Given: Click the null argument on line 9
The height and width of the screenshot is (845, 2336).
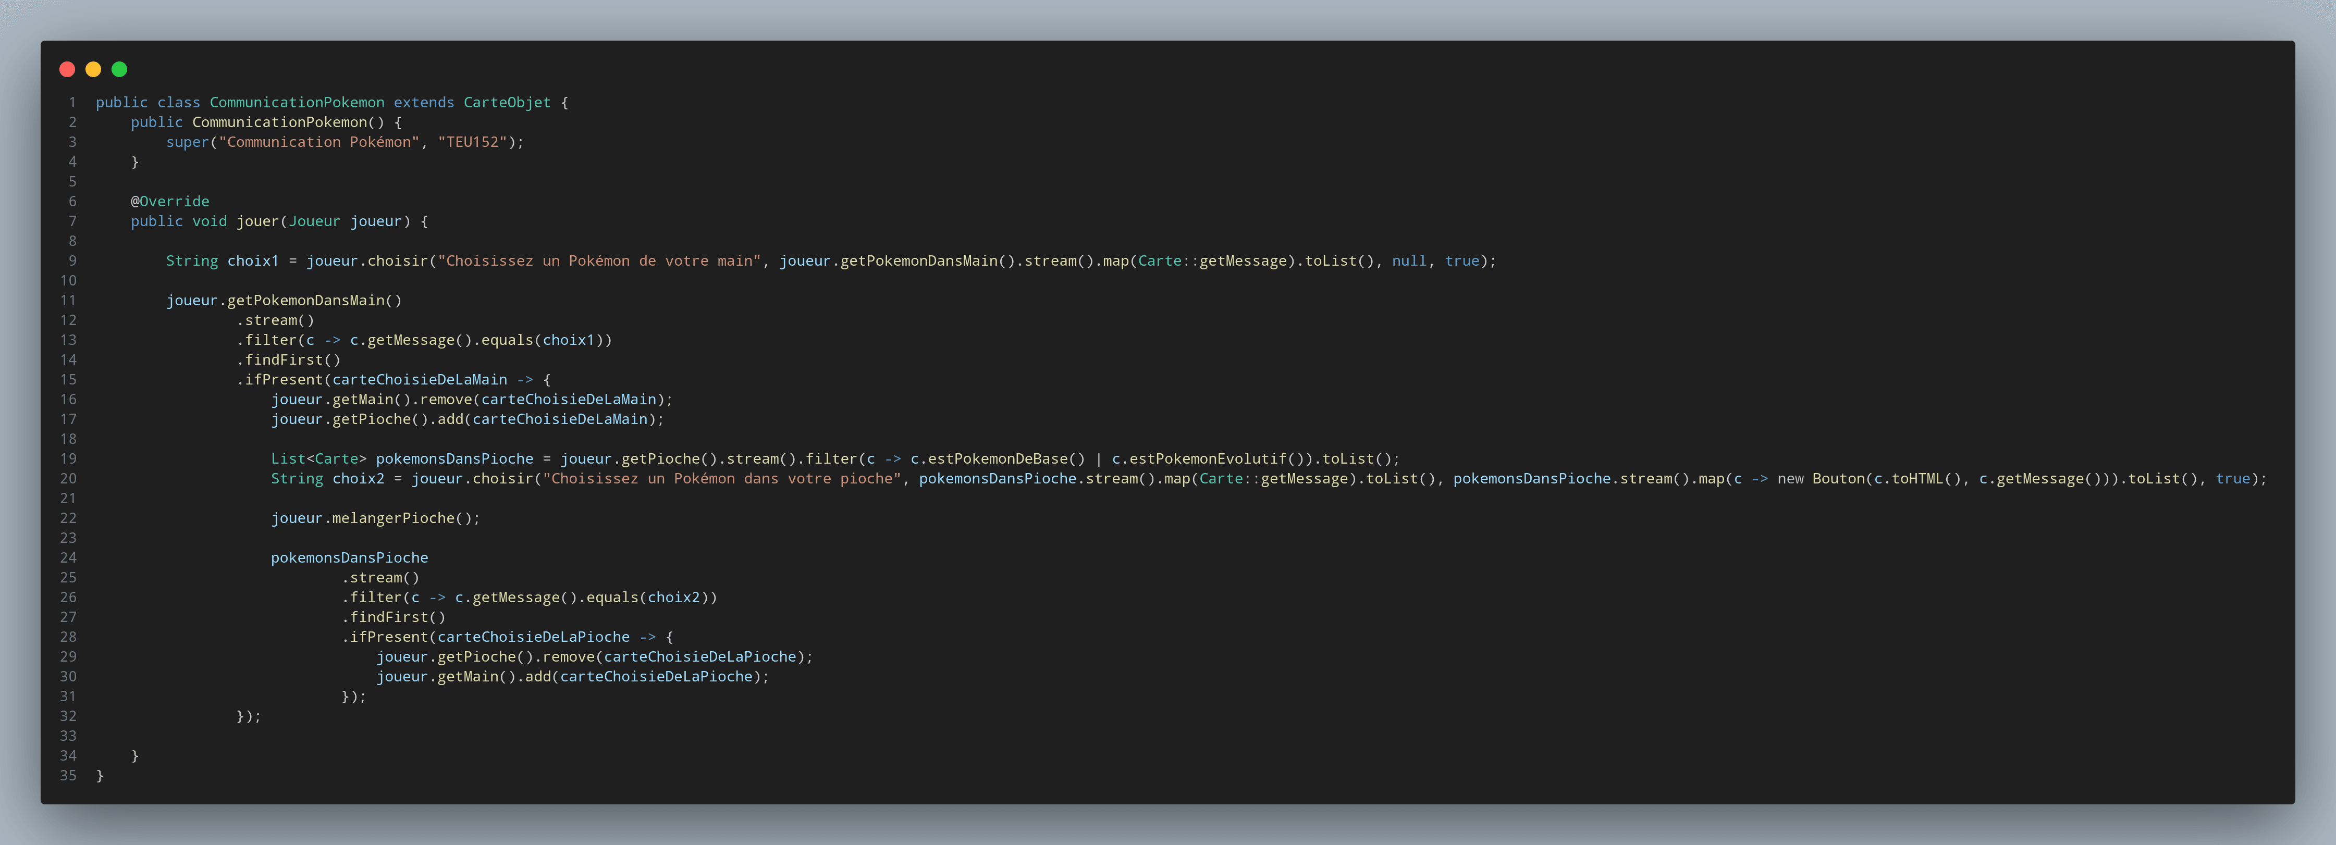Looking at the screenshot, I should [x=1409, y=261].
